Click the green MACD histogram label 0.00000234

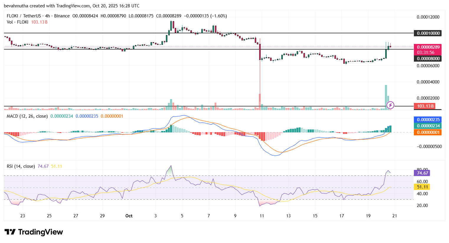[428, 126]
